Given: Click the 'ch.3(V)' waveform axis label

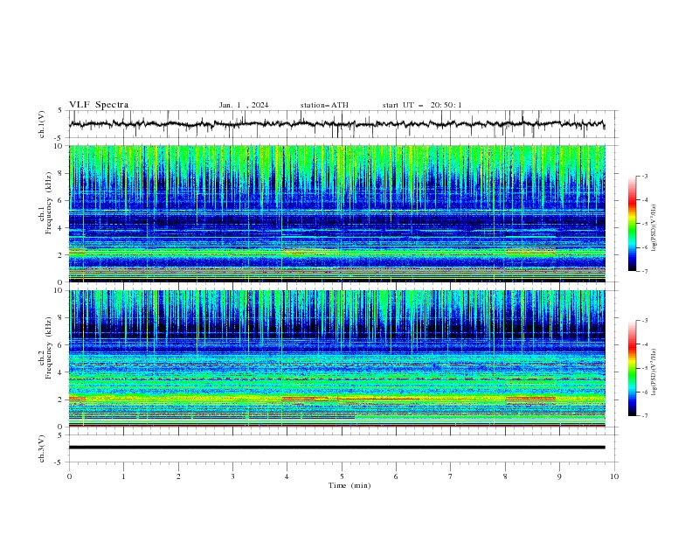Looking at the screenshot, I should pyautogui.click(x=42, y=448).
